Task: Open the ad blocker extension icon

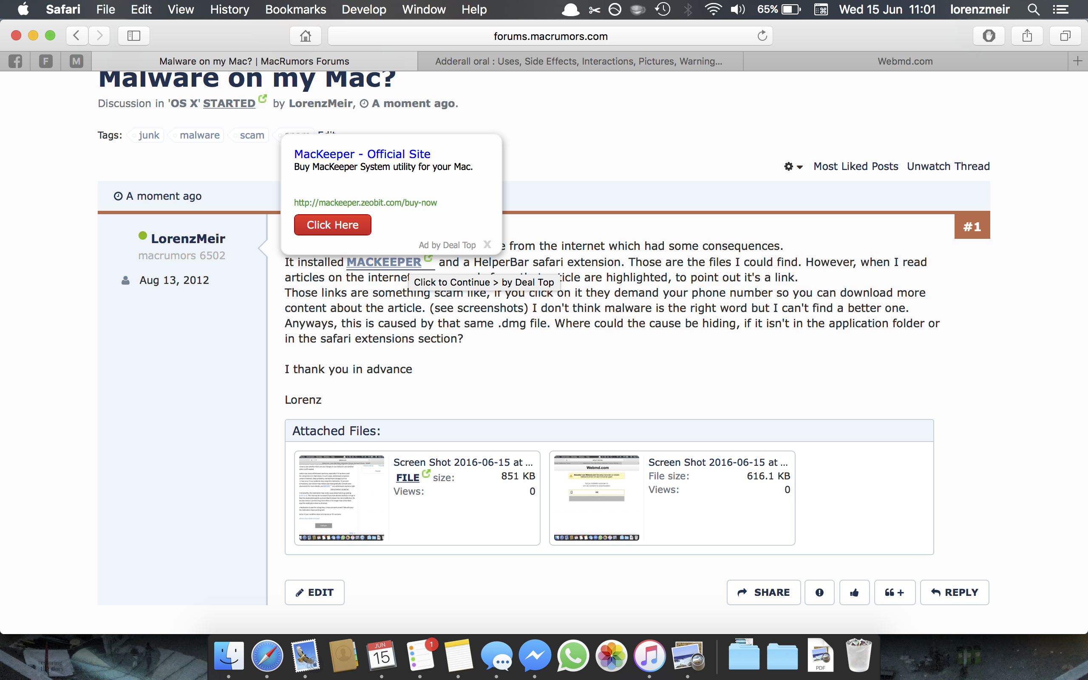Action: pos(989,36)
